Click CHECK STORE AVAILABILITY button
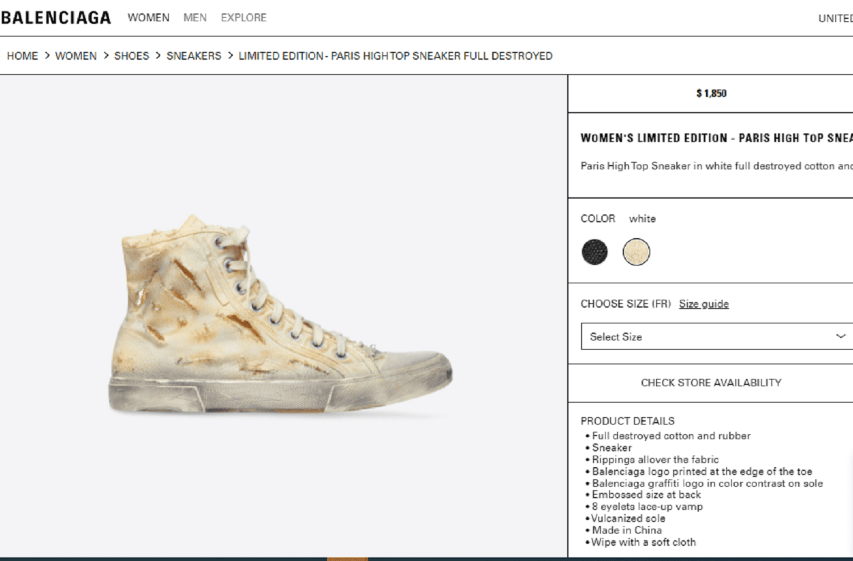The height and width of the screenshot is (561, 853). tap(711, 383)
